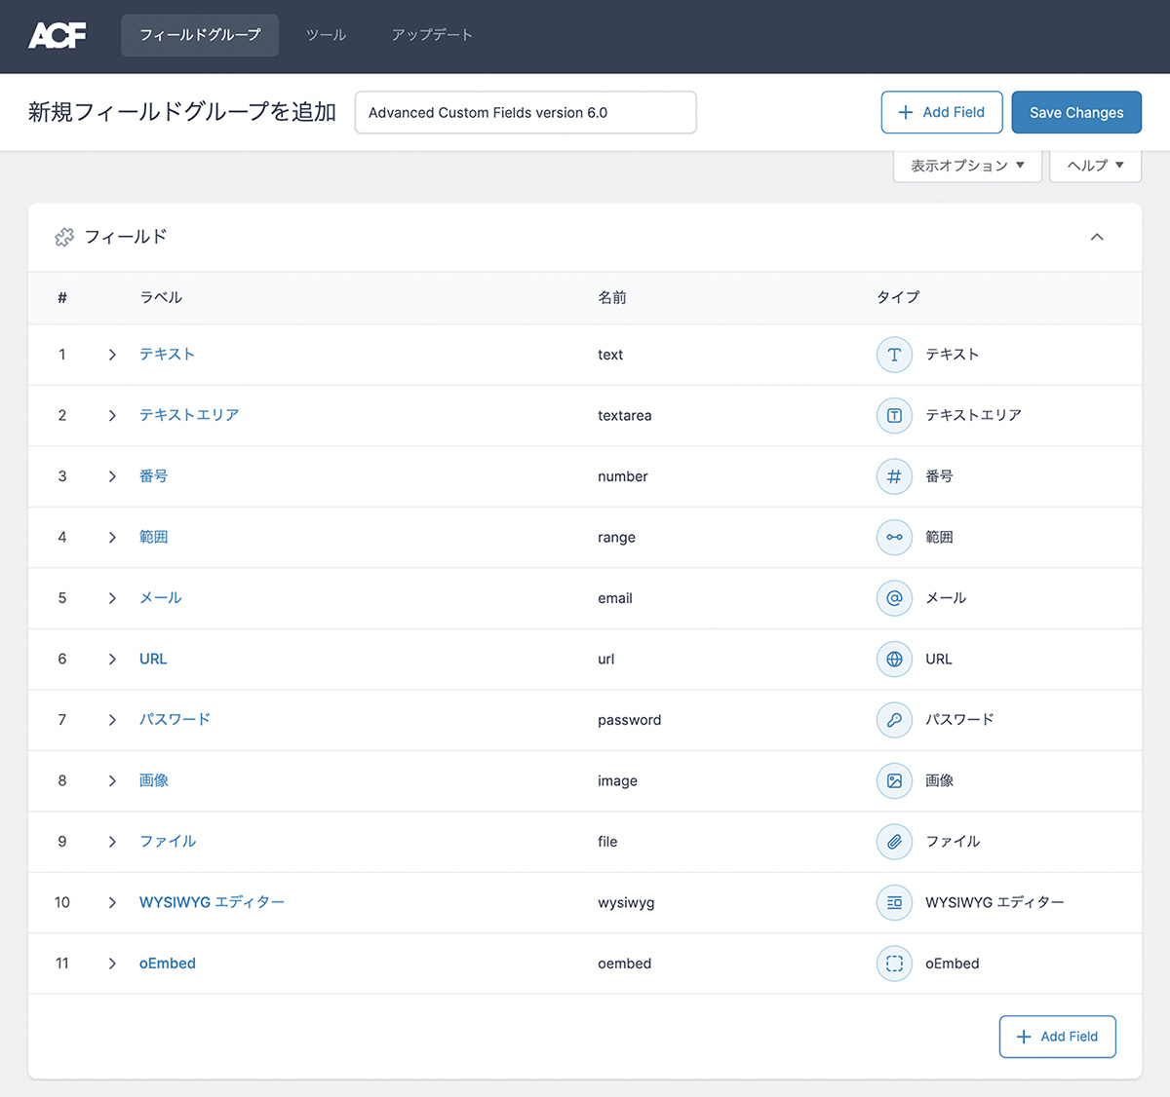
Task: Expand the 画像 field row chevron
Action: point(112,780)
